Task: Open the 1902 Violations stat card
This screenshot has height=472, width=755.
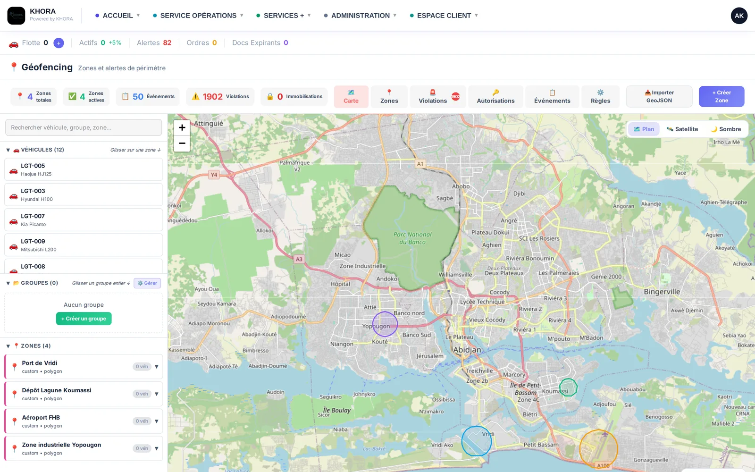Action: tap(220, 97)
